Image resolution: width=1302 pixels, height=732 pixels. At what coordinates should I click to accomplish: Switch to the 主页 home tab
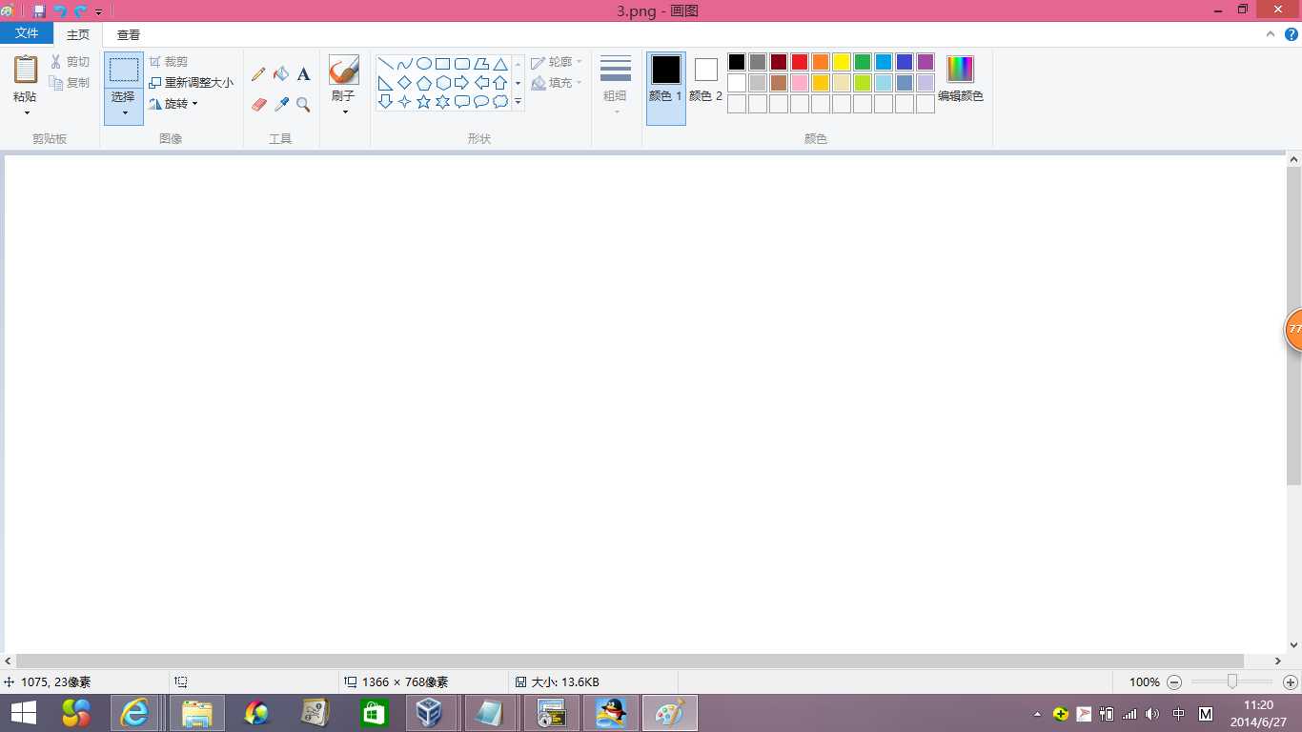click(x=78, y=34)
